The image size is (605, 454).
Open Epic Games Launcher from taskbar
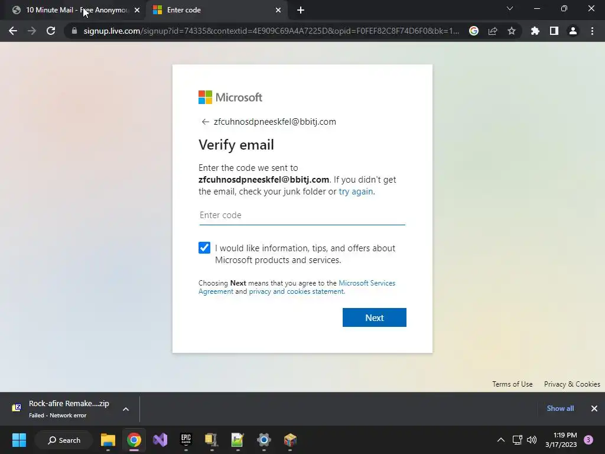[186, 440]
